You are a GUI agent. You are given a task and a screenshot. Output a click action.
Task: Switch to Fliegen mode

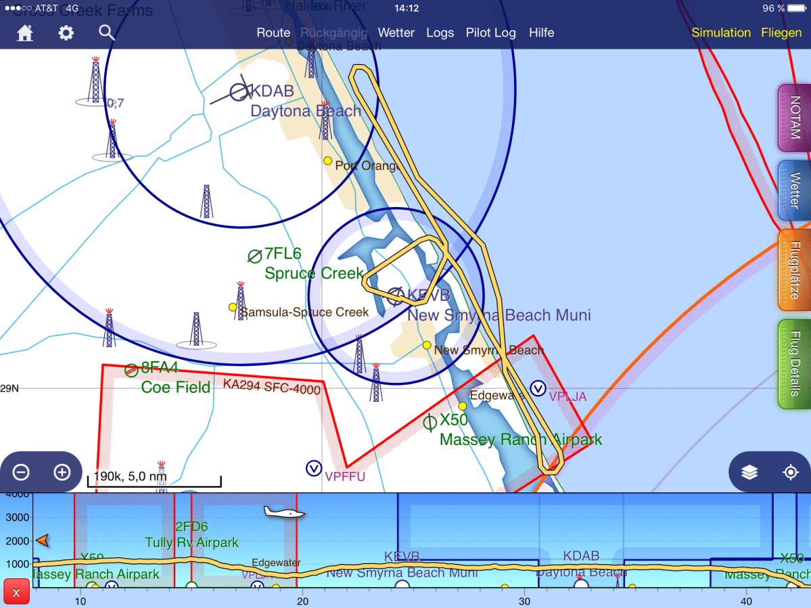(x=781, y=32)
